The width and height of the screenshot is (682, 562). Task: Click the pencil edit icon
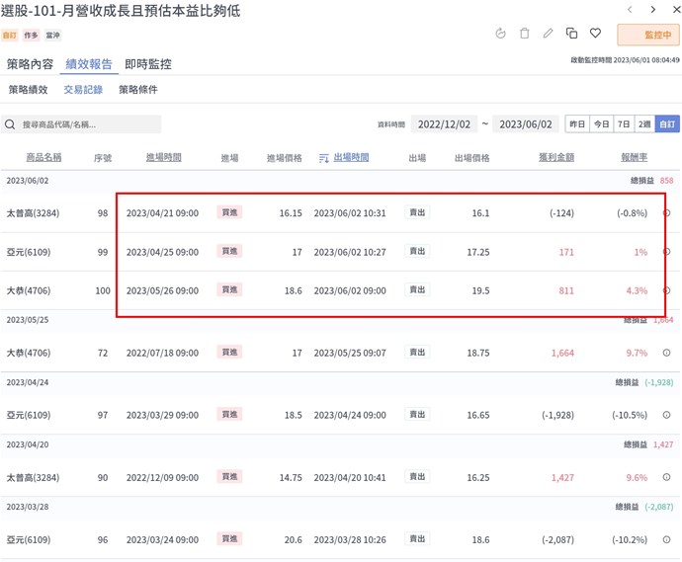point(549,34)
